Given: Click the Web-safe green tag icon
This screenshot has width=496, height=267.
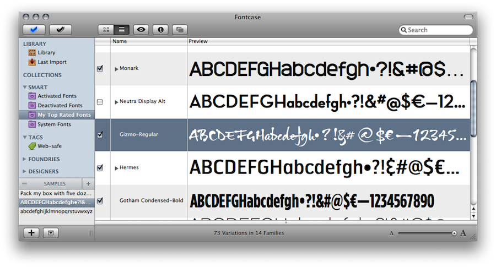Looking at the screenshot, I should pyautogui.click(x=32, y=146).
